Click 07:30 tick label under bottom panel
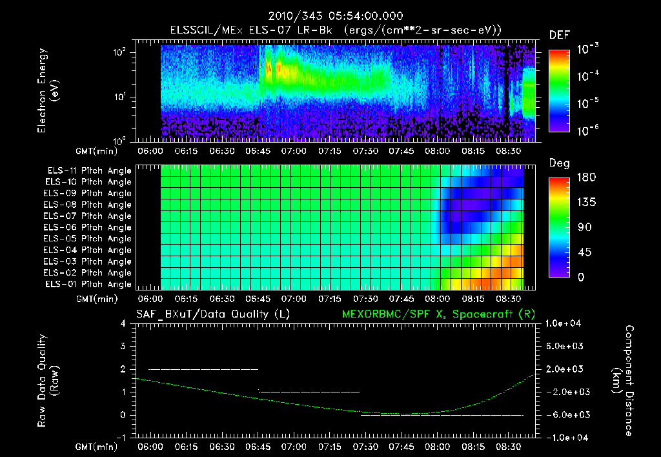This screenshot has width=661, height=457. pos(365,447)
